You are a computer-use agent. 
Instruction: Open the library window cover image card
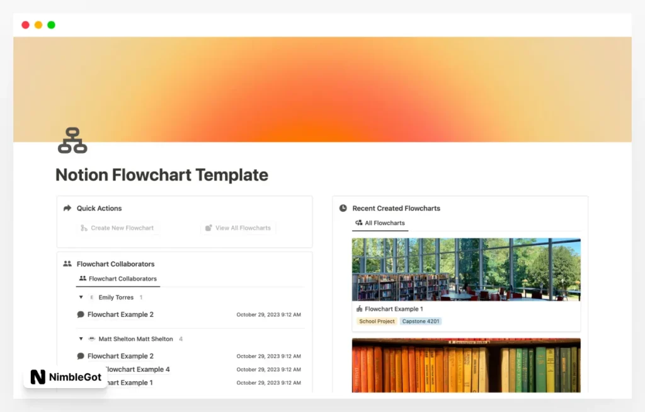pos(466,269)
